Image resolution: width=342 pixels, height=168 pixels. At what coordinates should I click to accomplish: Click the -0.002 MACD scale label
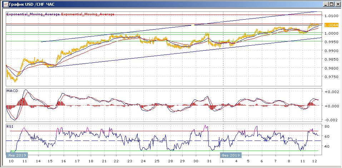coord(331,120)
